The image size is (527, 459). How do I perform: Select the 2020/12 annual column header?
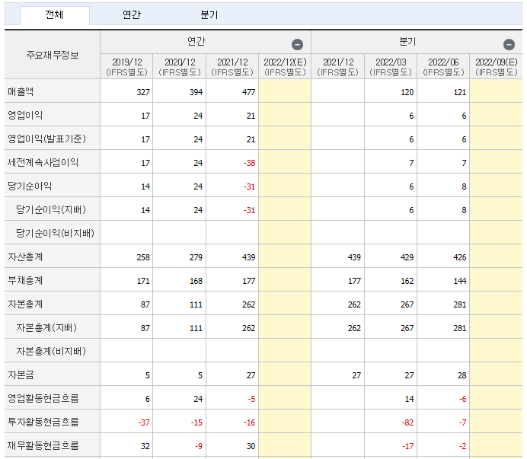[180, 67]
